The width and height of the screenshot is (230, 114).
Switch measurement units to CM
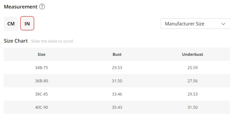[x=11, y=24]
